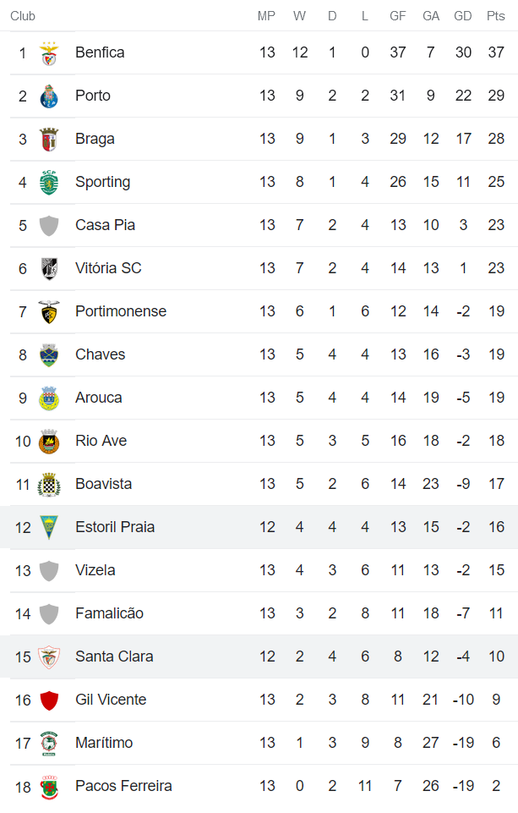Select the highlighted Santa Clara row
The image size is (518, 813).
pos(259,656)
